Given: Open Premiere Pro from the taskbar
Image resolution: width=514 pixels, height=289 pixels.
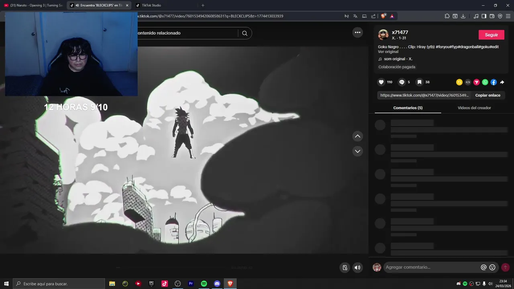Looking at the screenshot, I should [x=191, y=284].
